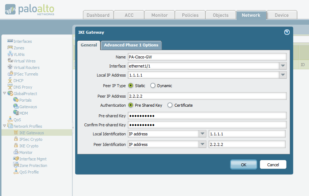Open Peer Identification type dropdown
Viewport: 309px width, 196px height.
(203, 144)
